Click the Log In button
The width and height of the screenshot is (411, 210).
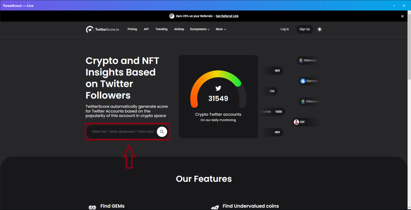(x=284, y=29)
